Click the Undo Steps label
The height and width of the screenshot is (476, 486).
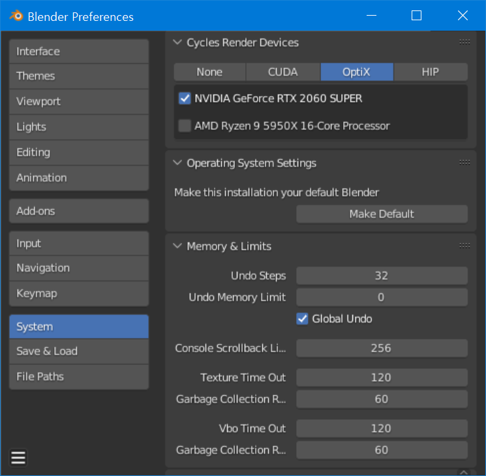(258, 276)
